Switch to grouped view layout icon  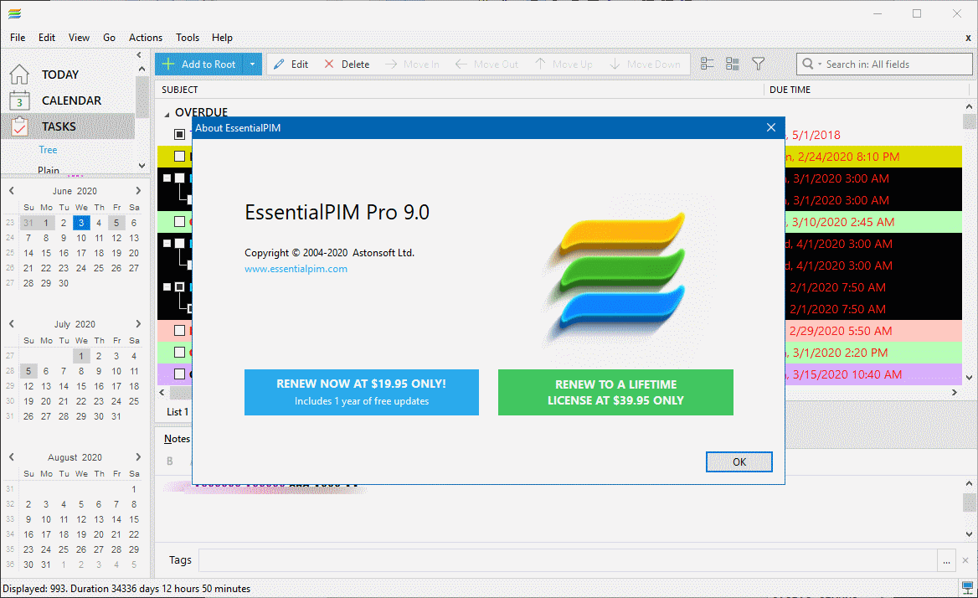(x=733, y=64)
